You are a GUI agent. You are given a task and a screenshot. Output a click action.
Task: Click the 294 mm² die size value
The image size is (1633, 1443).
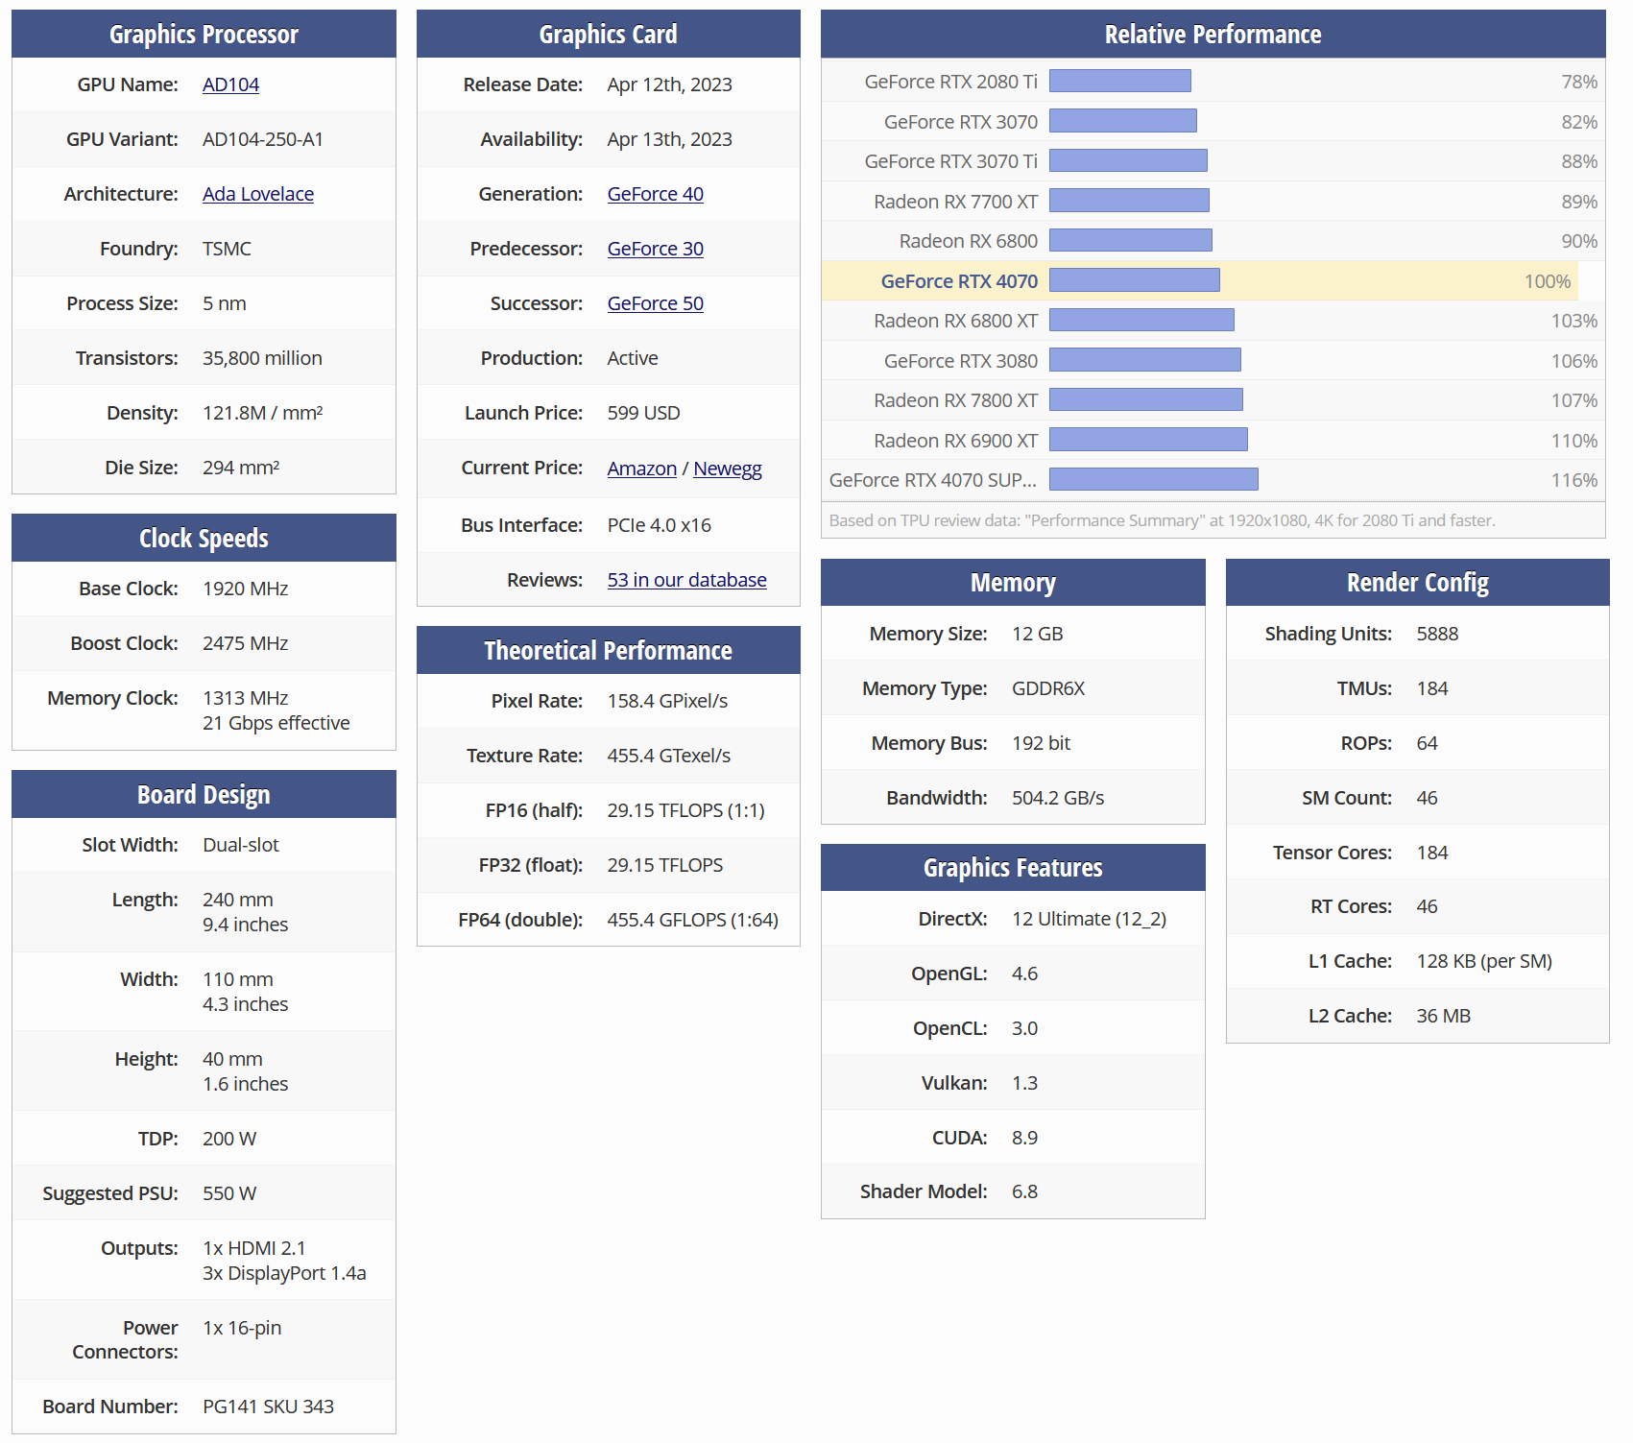coord(241,468)
